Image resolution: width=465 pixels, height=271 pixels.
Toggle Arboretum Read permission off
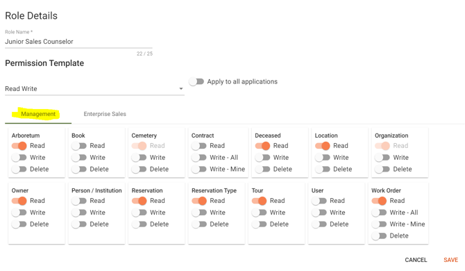[19, 146]
